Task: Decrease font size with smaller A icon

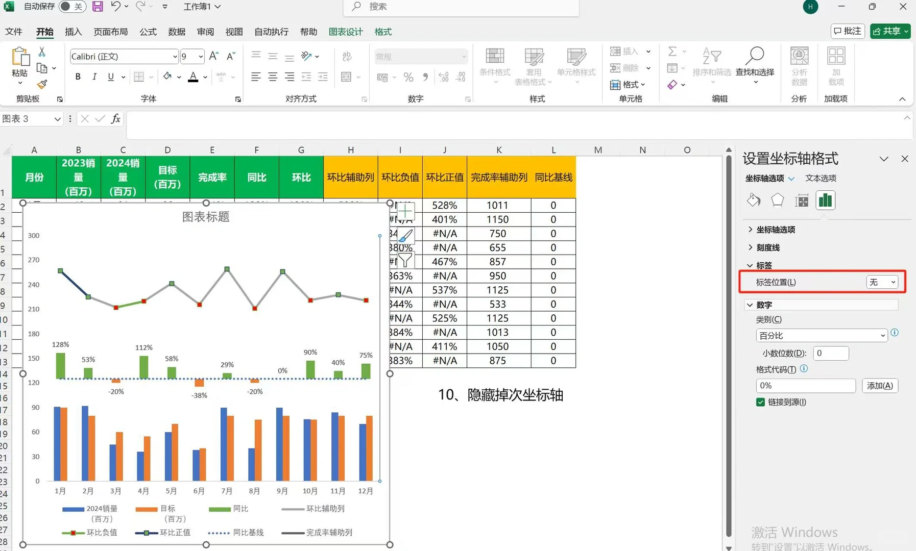Action: click(x=231, y=56)
